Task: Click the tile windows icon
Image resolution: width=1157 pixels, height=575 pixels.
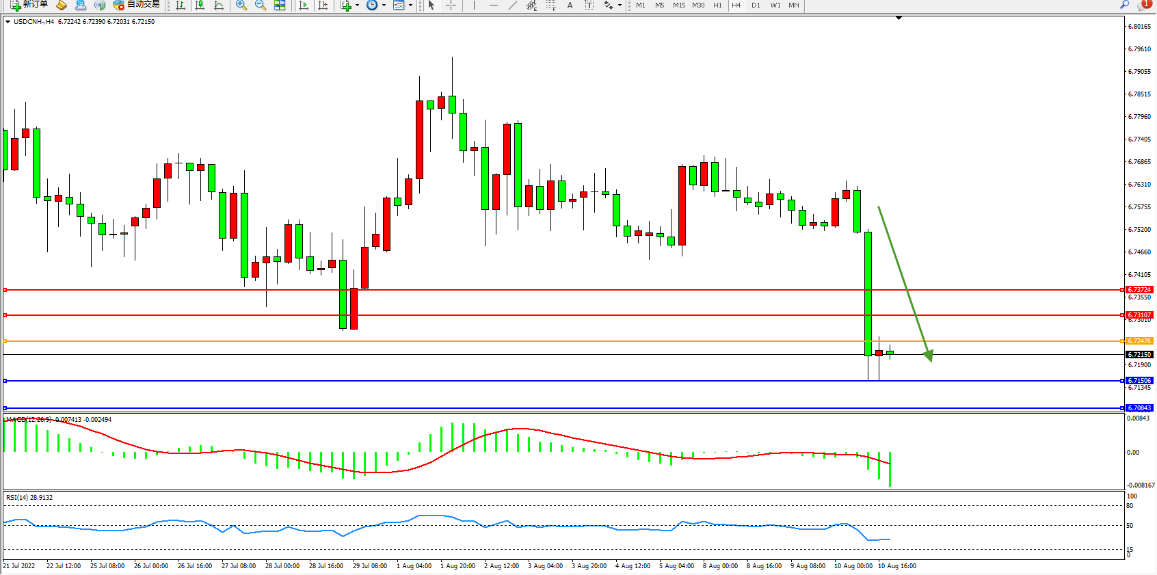Action: [x=280, y=5]
